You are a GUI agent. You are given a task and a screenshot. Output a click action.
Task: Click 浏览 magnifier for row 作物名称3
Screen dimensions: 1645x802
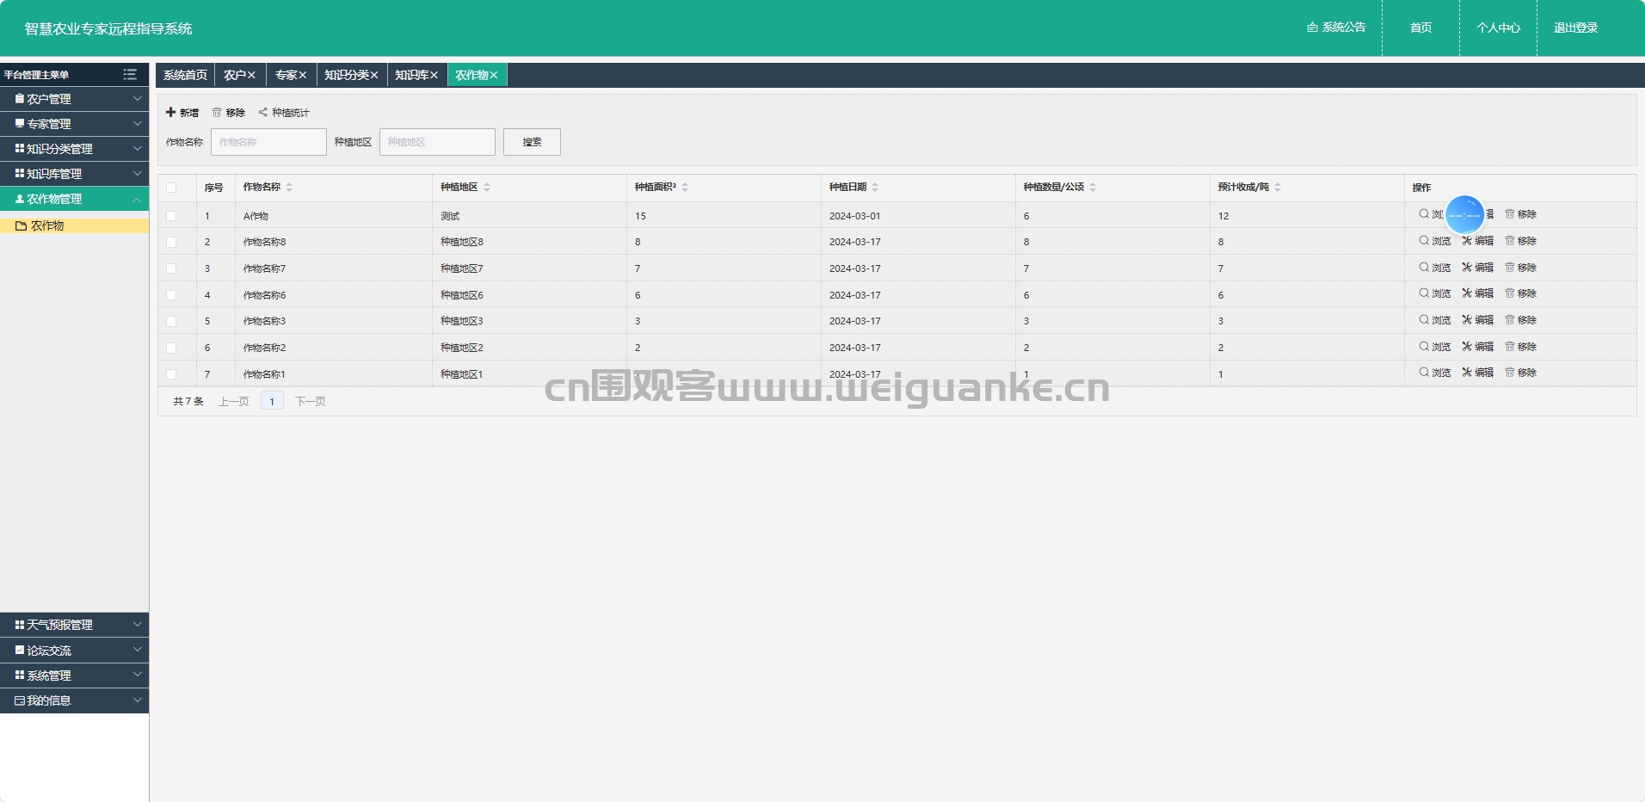tap(1435, 320)
